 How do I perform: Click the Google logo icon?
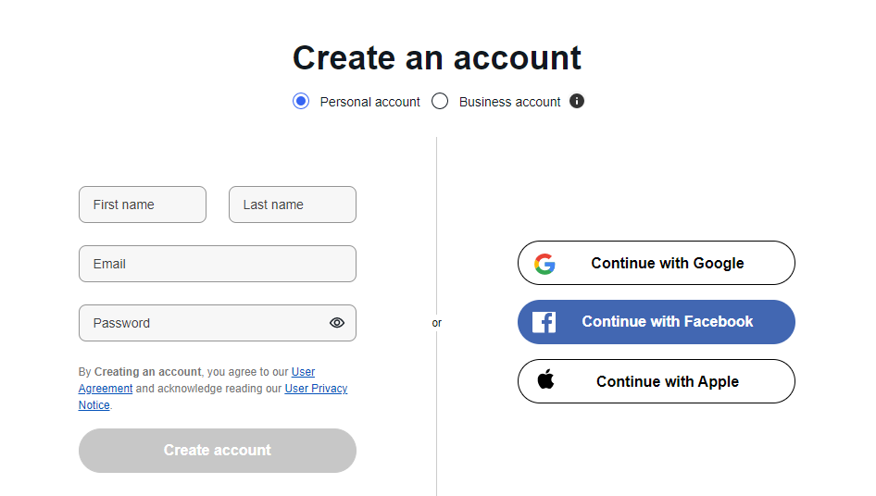(544, 264)
